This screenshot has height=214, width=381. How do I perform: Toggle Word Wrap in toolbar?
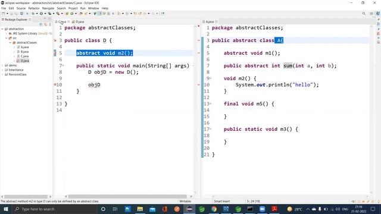[104, 14]
